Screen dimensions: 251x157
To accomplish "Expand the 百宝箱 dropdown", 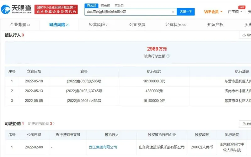I will pos(235,12).
